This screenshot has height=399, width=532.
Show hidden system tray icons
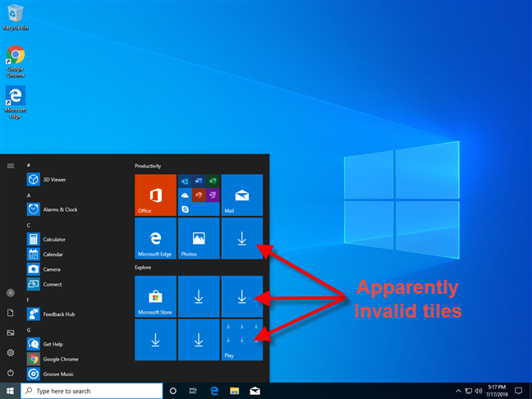(458, 391)
